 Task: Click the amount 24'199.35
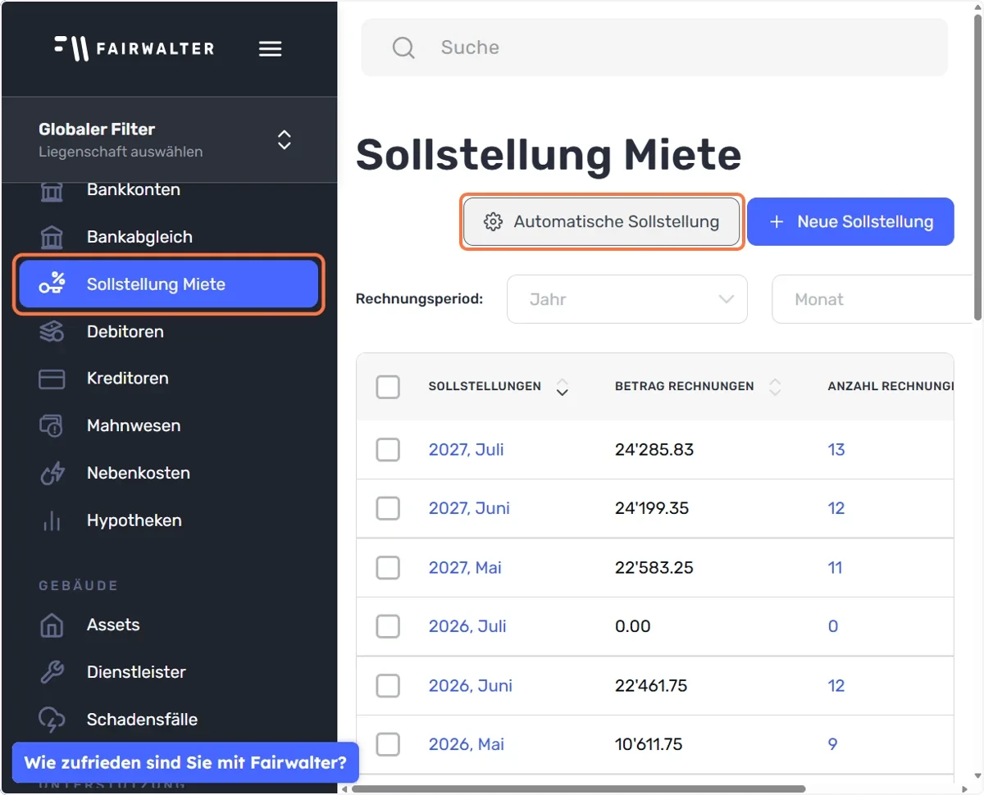(x=652, y=509)
